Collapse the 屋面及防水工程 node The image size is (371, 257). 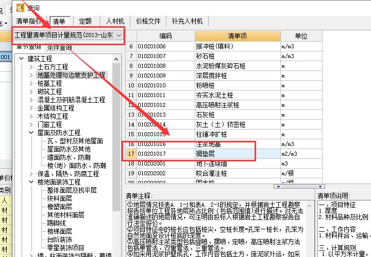click(31, 133)
